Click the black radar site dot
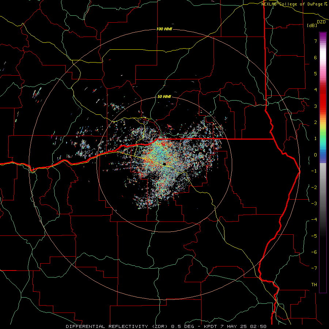Image resolution: width=329 pixels, height=329 pixels. (x=164, y=164)
